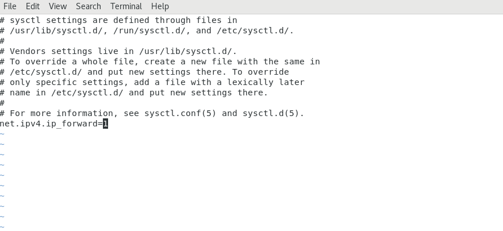The height and width of the screenshot is (231, 503).
Task: Click the word lexically in the comment
Action: point(250,82)
